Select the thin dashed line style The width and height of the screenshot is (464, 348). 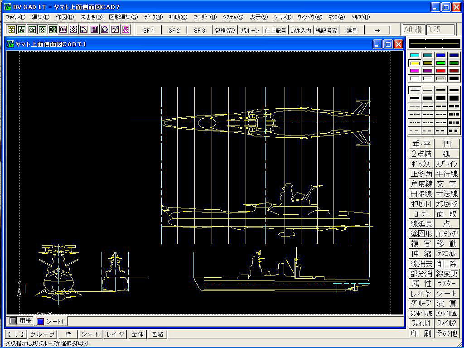(x=414, y=106)
